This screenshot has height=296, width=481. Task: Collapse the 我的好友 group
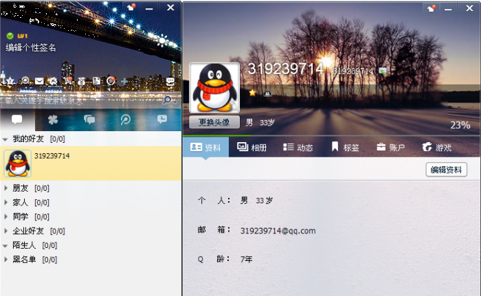click(5, 139)
